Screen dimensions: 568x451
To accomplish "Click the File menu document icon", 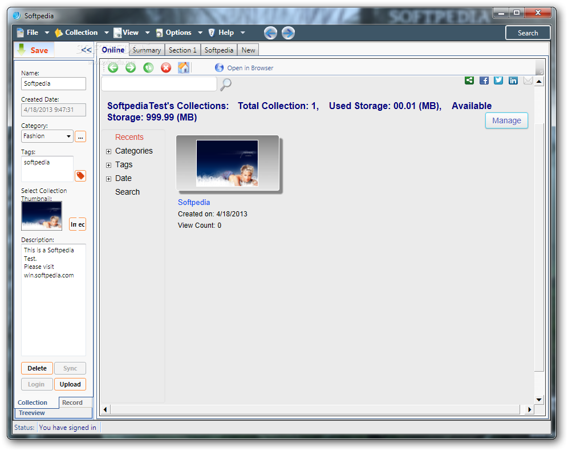I will (21, 33).
